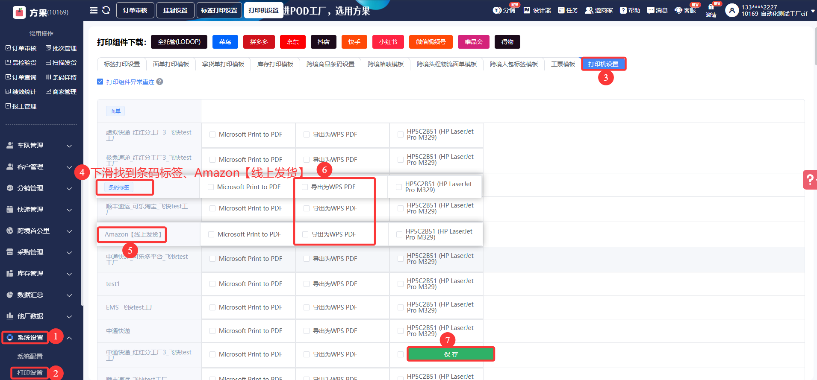The image size is (817, 380).
Task: Download the 微信视频号 print component
Action: point(431,42)
